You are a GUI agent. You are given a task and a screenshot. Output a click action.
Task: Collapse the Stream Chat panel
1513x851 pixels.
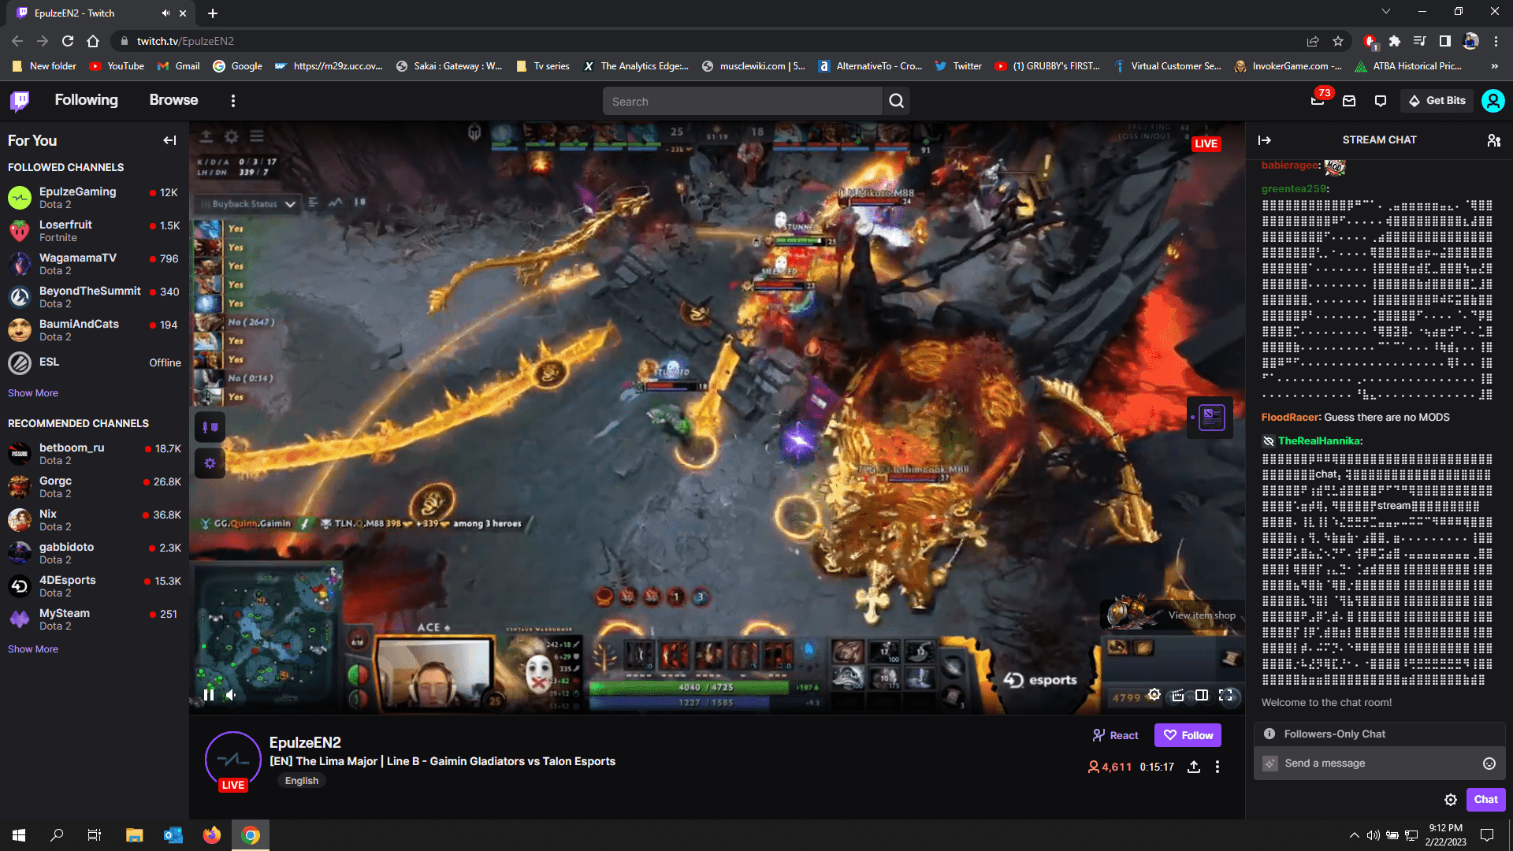click(x=1265, y=140)
